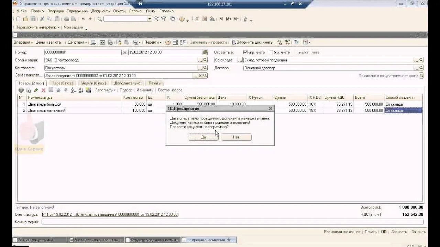This screenshot has height=247, width=440.
Task: Open the Заполнить dropdown in table toolbar
Action: 106,90
